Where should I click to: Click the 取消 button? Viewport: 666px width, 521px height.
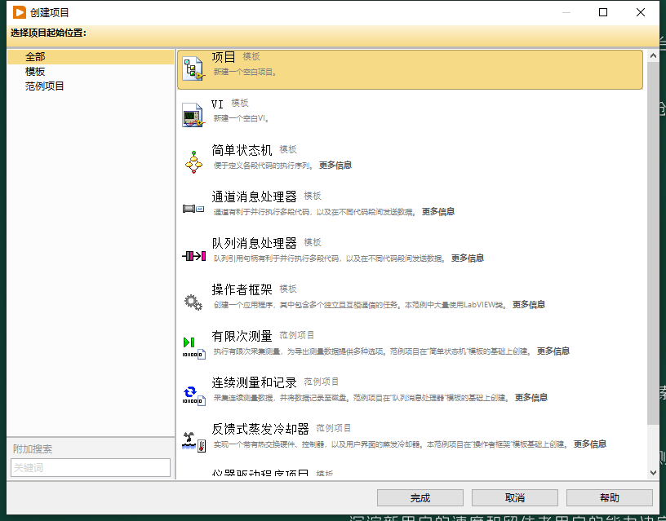[515, 497]
